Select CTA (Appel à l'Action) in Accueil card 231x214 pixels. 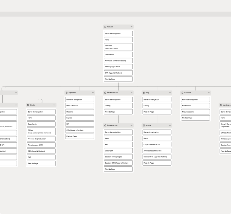tap(118, 73)
